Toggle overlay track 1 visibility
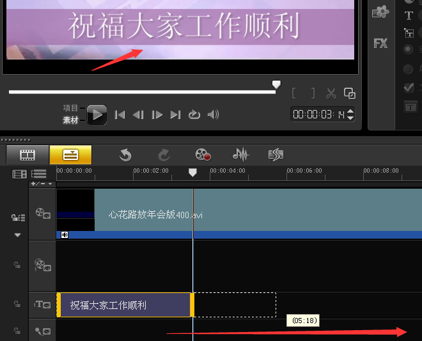This screenshot has width=422, height=341. click(43, 265)
